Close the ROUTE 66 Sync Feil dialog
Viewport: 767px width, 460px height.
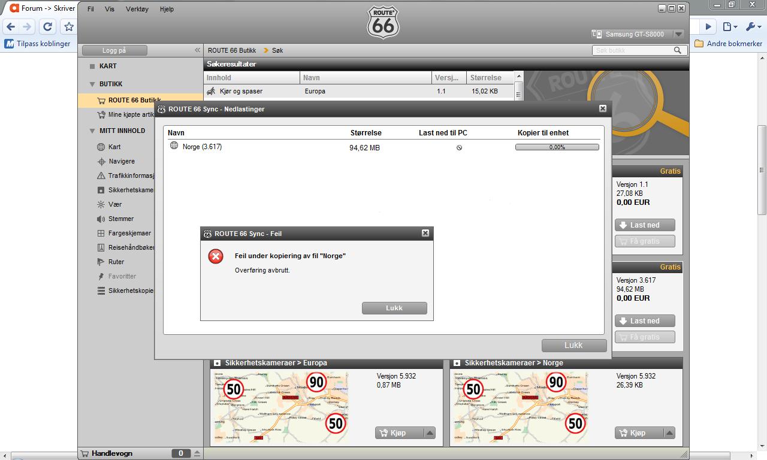(x=425, y=233)
